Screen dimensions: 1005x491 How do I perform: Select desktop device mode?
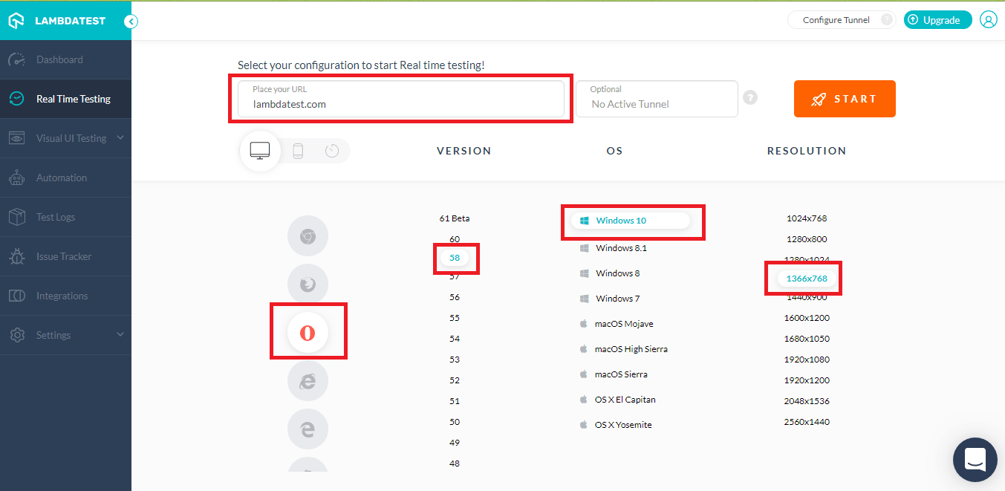(x=260, y=151)
